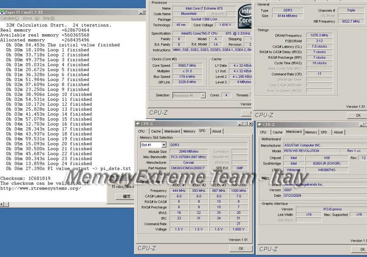Click Core Voltage value '1.616 V'
The image size is (367, 257).
(225, 25)
